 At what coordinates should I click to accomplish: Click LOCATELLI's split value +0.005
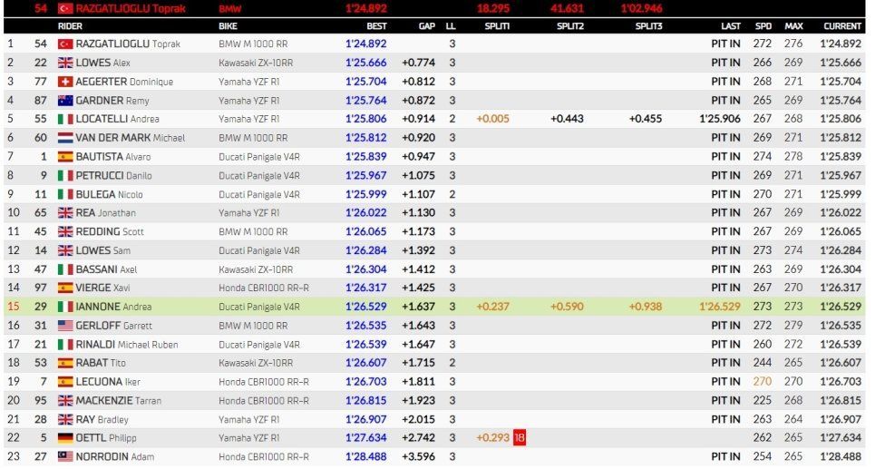492,119
